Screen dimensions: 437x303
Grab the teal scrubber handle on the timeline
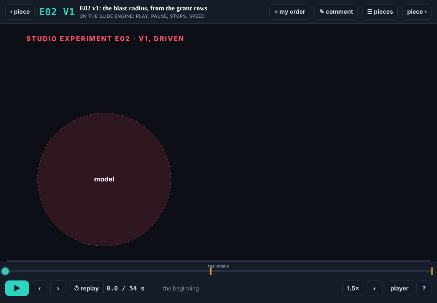coord(5,271)
